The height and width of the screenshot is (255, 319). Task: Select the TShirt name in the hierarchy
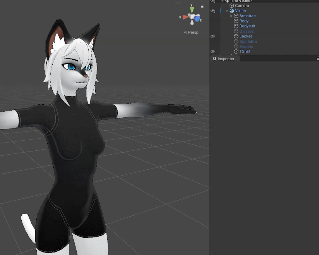[245, 52]
